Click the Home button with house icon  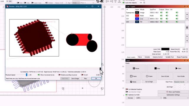pos(133,82)
